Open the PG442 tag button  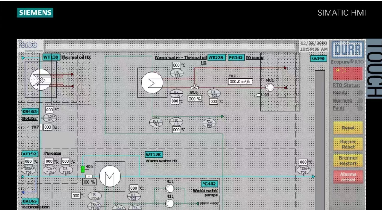(209, 184)
